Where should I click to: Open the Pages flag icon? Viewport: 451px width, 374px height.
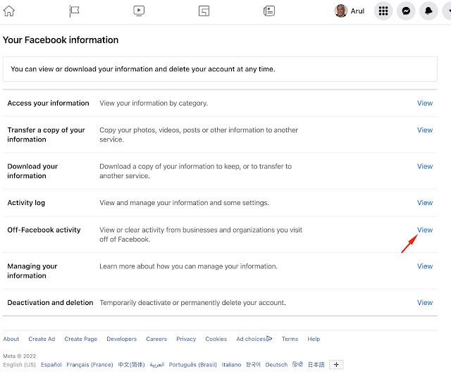tap(74, 11)
